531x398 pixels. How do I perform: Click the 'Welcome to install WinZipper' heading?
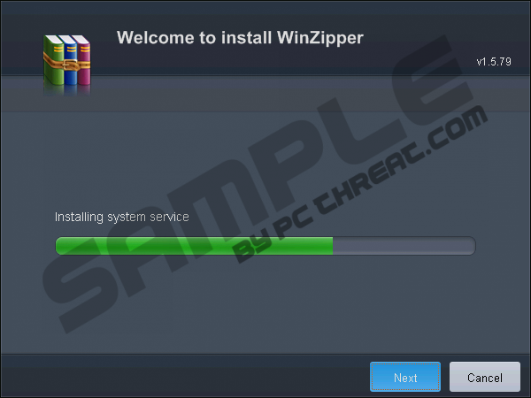tap(240, 38)
